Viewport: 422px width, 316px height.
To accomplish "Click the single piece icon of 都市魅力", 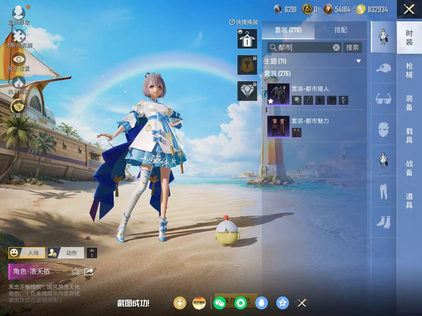I will [297, 133].
